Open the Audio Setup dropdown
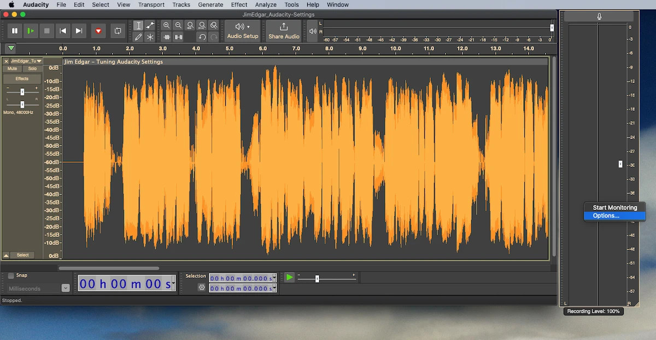 click(x=242, y=31)
